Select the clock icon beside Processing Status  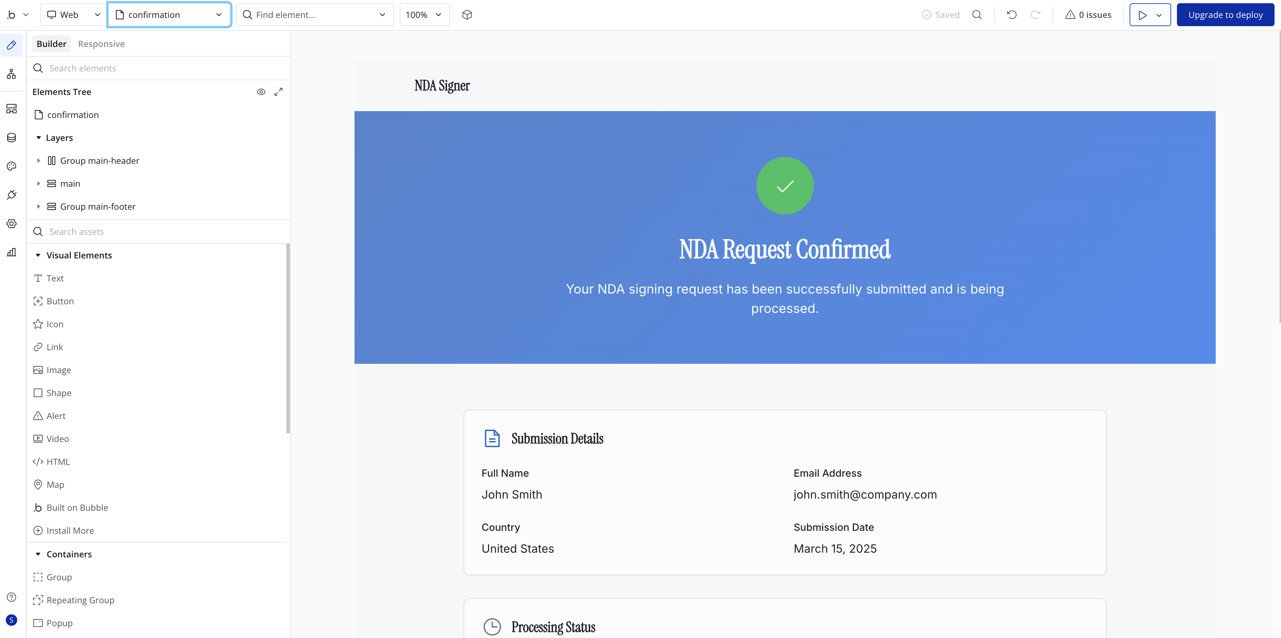[492, 627]
